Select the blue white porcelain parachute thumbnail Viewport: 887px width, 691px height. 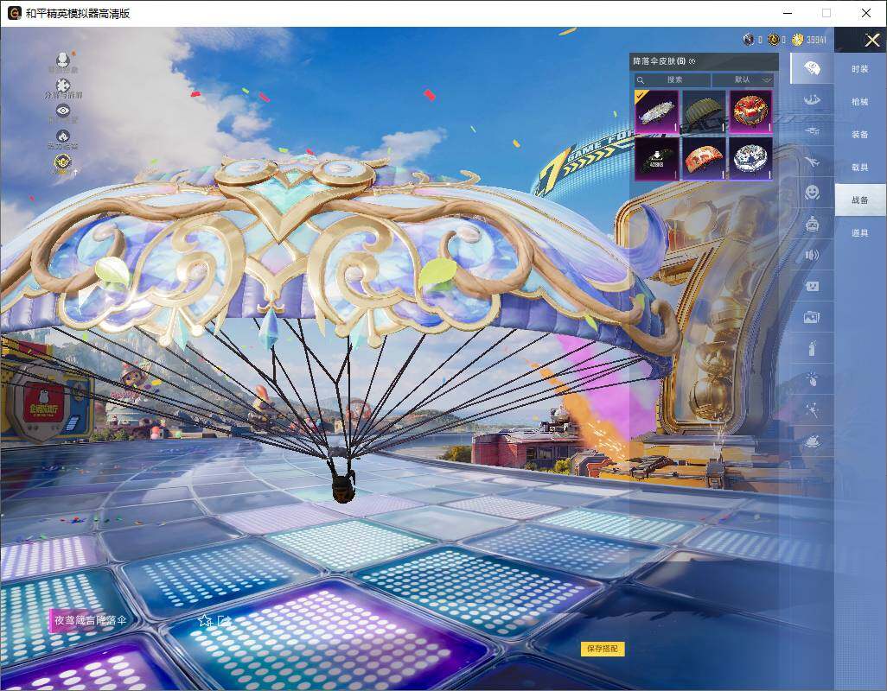[x=750, y=159]
